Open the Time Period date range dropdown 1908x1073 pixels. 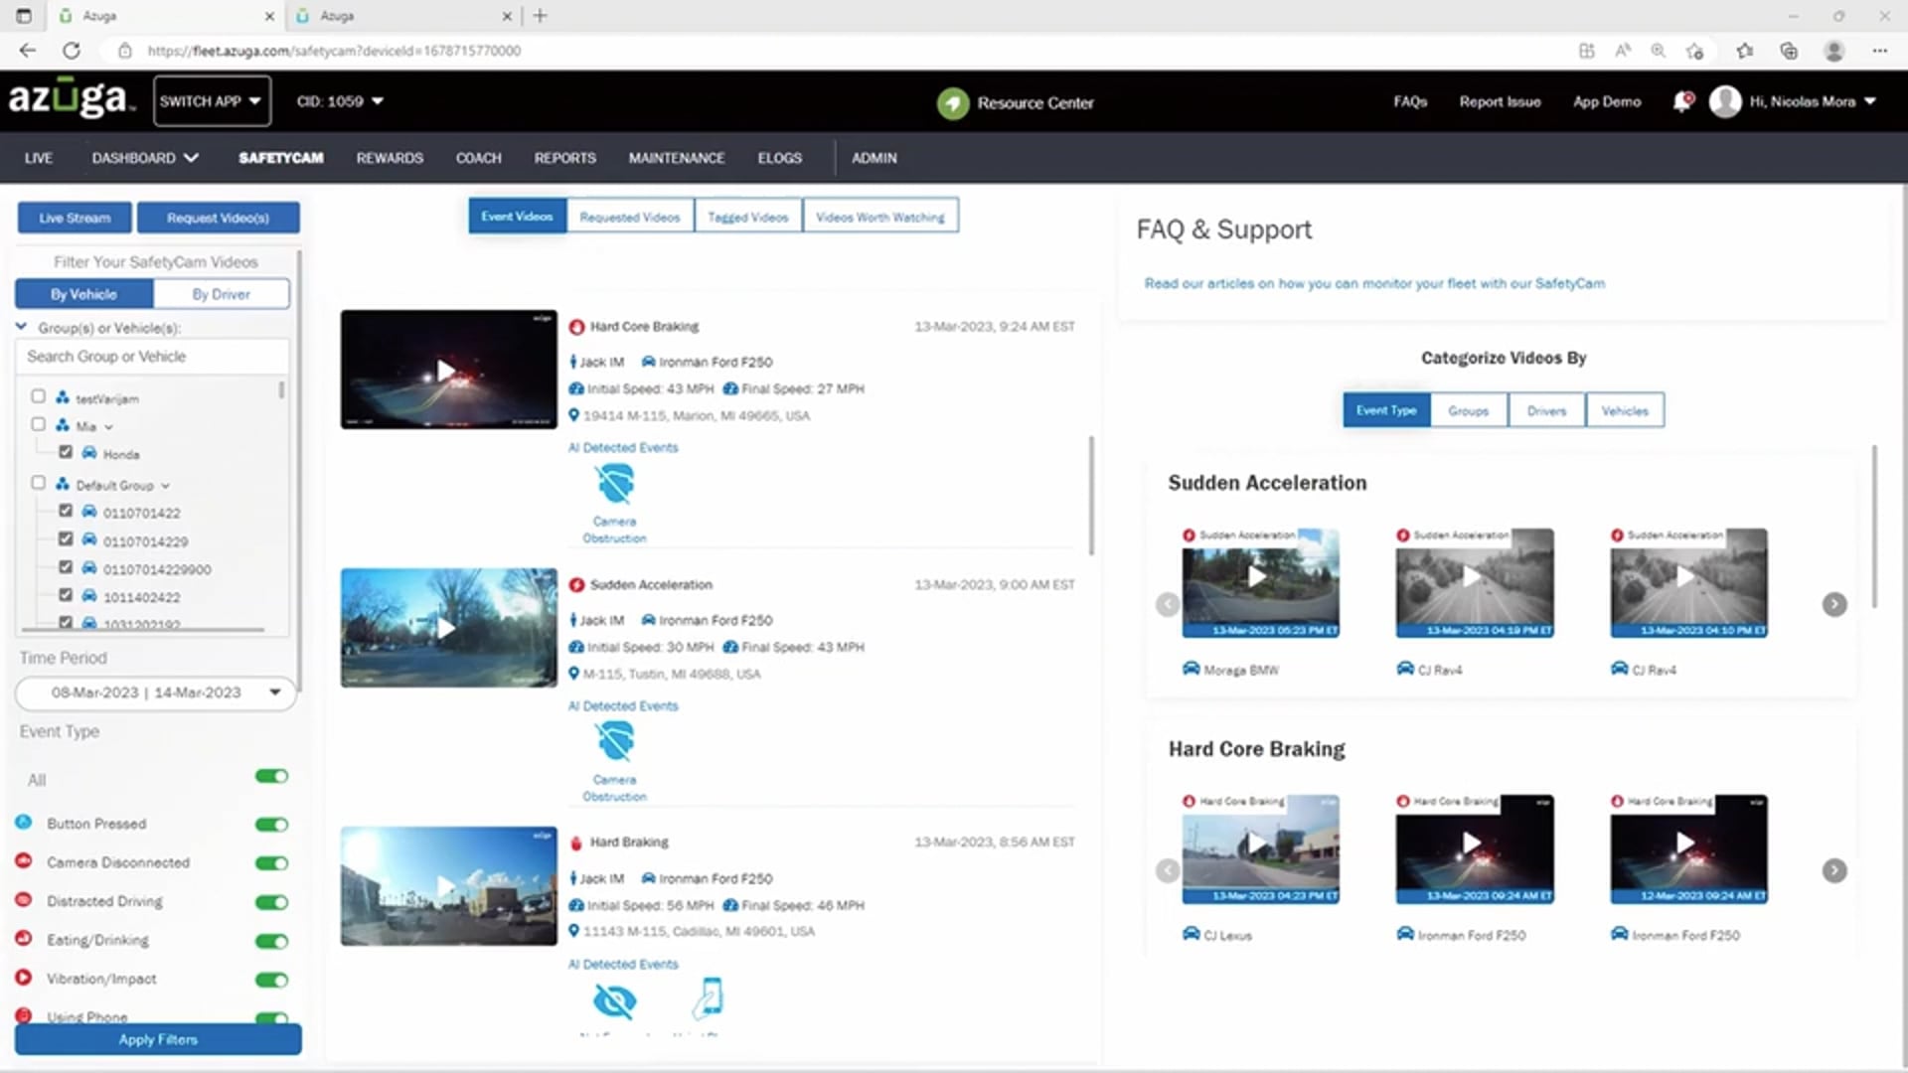pyautogui.click(x=156, y=692)
